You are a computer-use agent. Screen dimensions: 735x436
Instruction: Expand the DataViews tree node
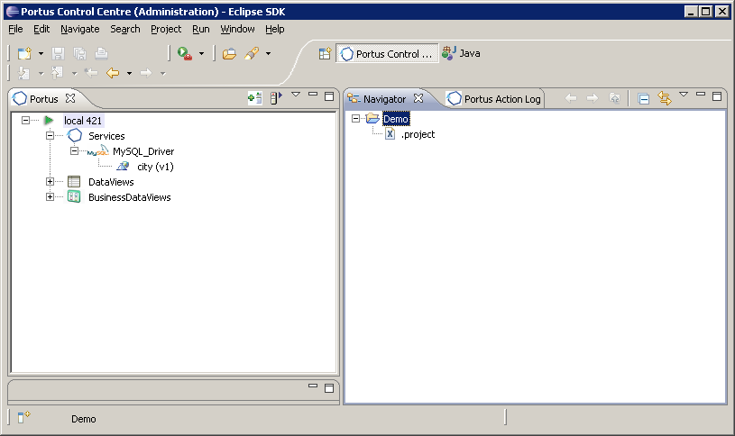[51, 181]
